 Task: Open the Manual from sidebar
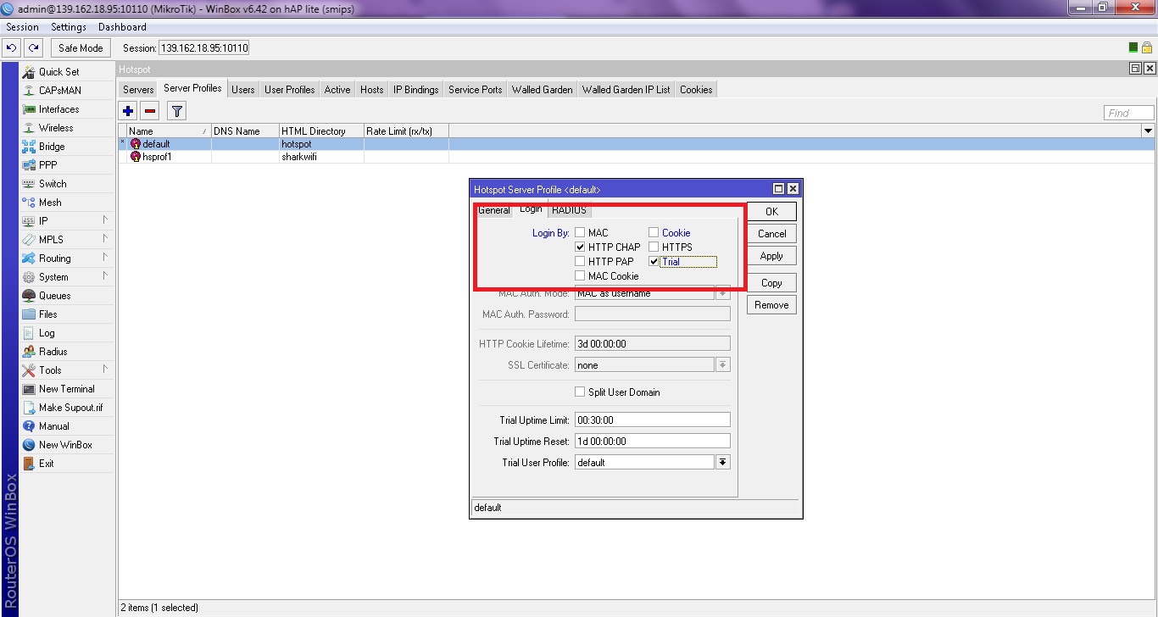point(53,426)
